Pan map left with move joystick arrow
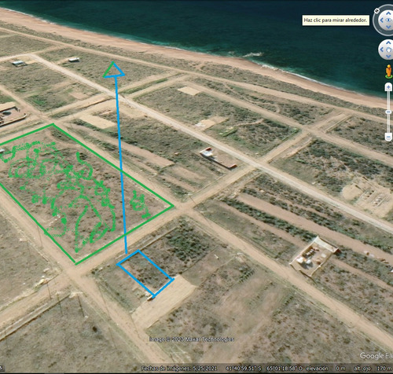This screenshot has height=374, width=393. [382, 49]
